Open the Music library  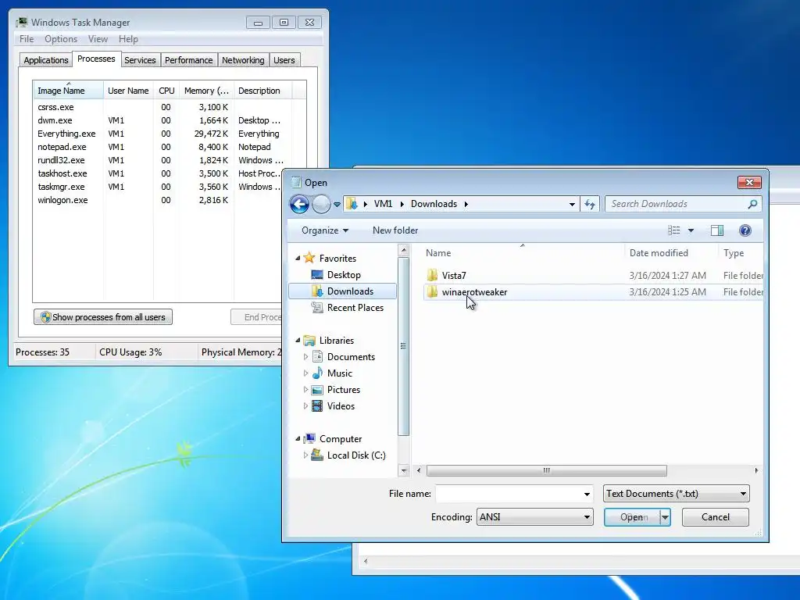(x=339, y=373)
